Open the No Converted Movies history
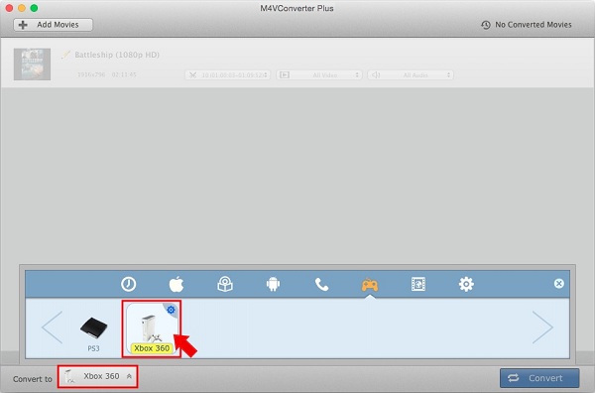Viewport: 595px width, 393px height. [x=527, y=25]
